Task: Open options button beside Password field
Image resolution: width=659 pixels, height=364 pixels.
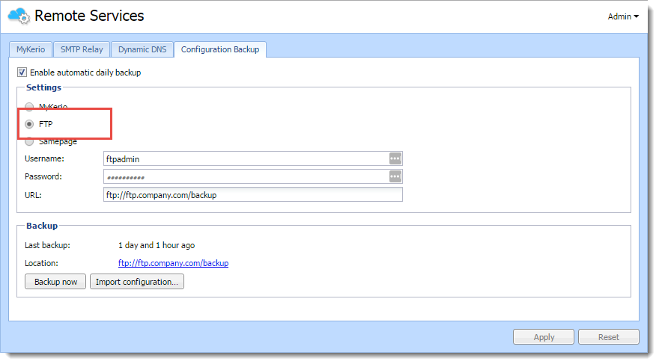Action: (395, 176)
